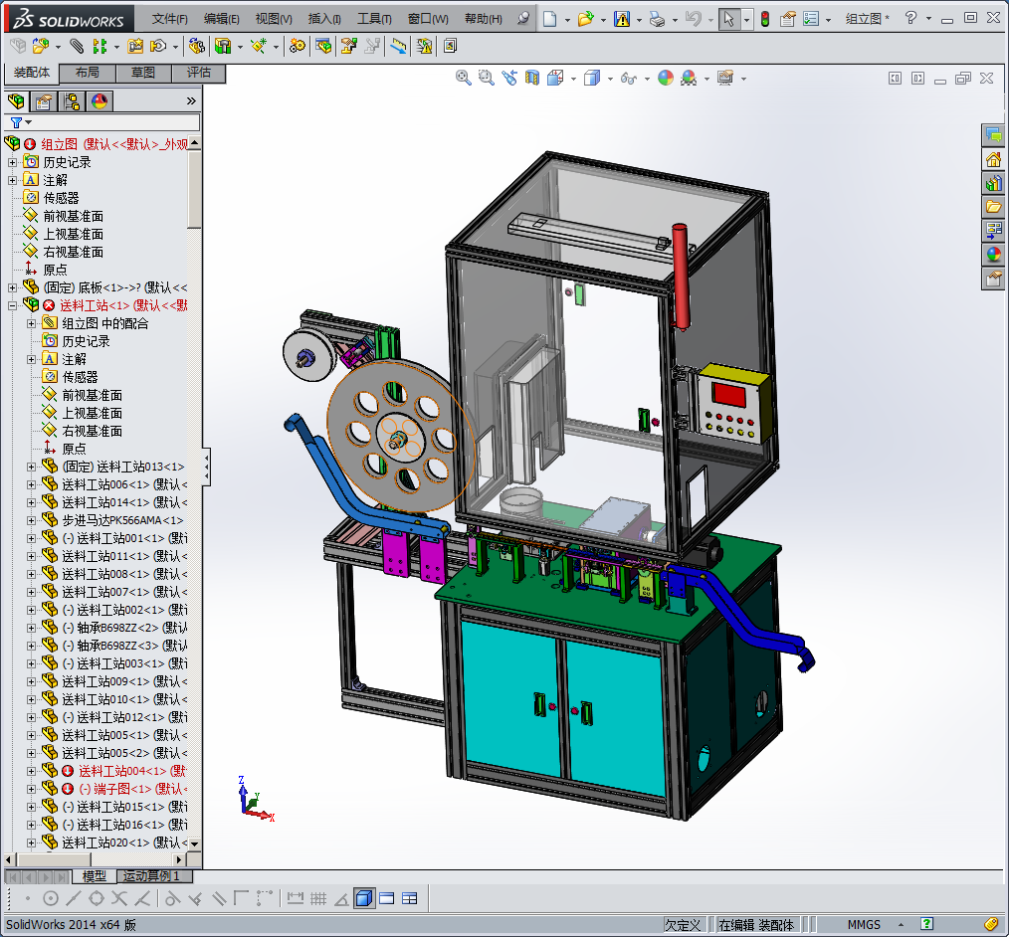1009x937 pixels.
Task: Open the 窗口(W) menu
Action: click(428, 19)
